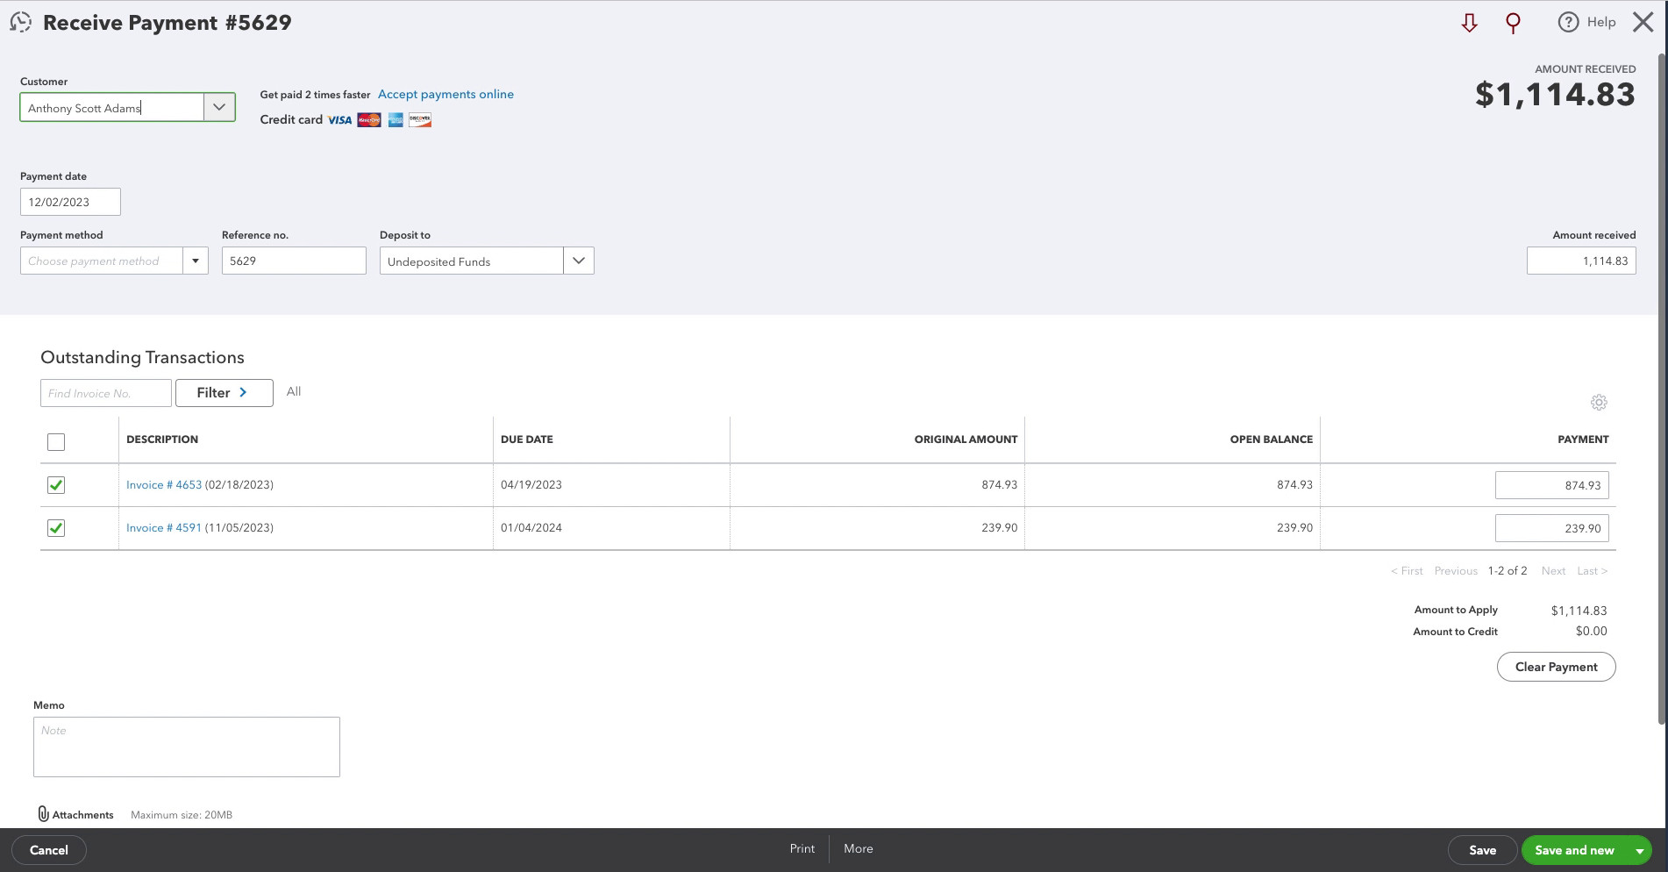
Task: Open the Payment method dropdown
Action: click(x=196, y=261)
